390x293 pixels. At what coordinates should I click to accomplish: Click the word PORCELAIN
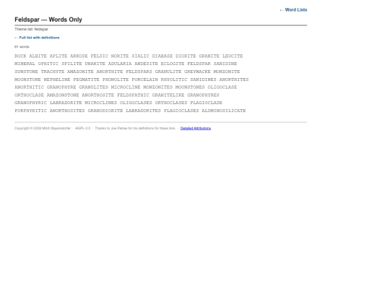pos(144,80)
